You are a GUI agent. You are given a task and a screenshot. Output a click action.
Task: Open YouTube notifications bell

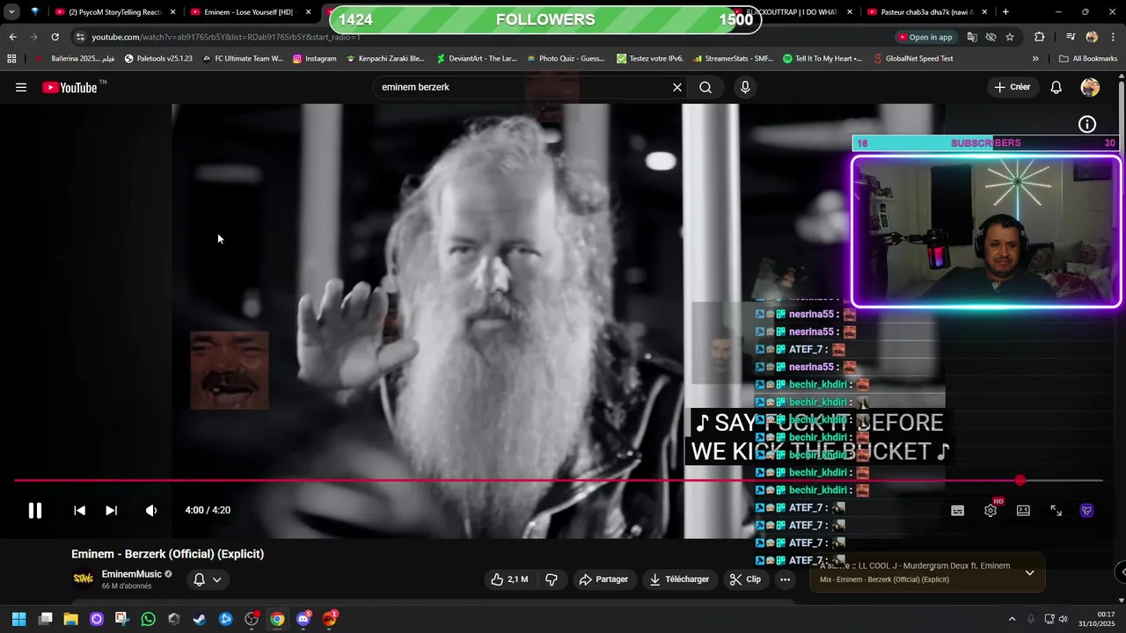[1057, 87]
